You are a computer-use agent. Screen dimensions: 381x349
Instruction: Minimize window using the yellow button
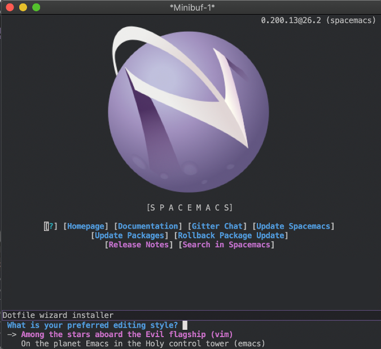[23, 7]
